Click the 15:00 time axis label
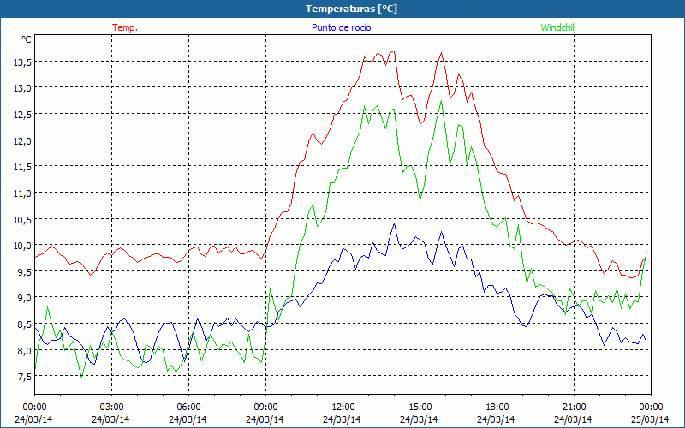685x428 pixels. click(420, 407)
